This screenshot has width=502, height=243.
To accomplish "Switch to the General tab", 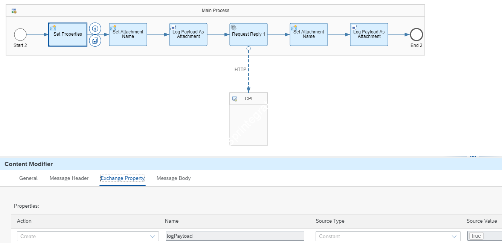I will (x=28, y=178).
